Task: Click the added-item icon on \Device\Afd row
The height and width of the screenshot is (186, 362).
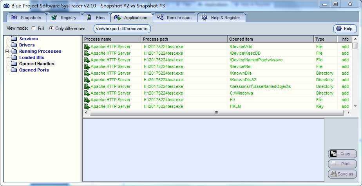Action: pyautogui.click(x=87, y=47)
